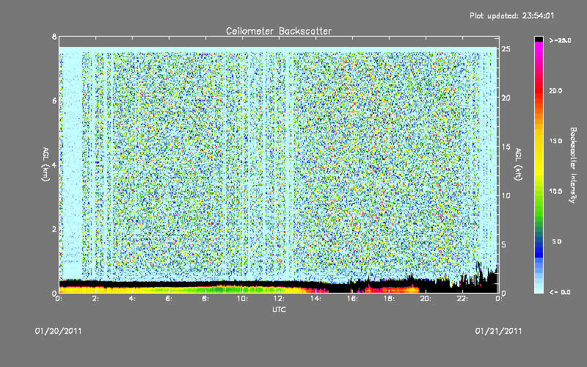Click the start date 01/20/2011
Image resolution: width=587 pixels, height=367 pixels.
pos(59,331)
